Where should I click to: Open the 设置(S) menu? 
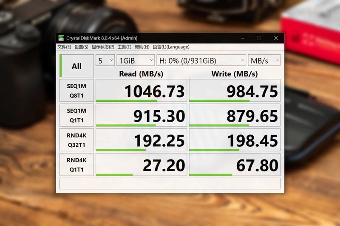point(81,47)
